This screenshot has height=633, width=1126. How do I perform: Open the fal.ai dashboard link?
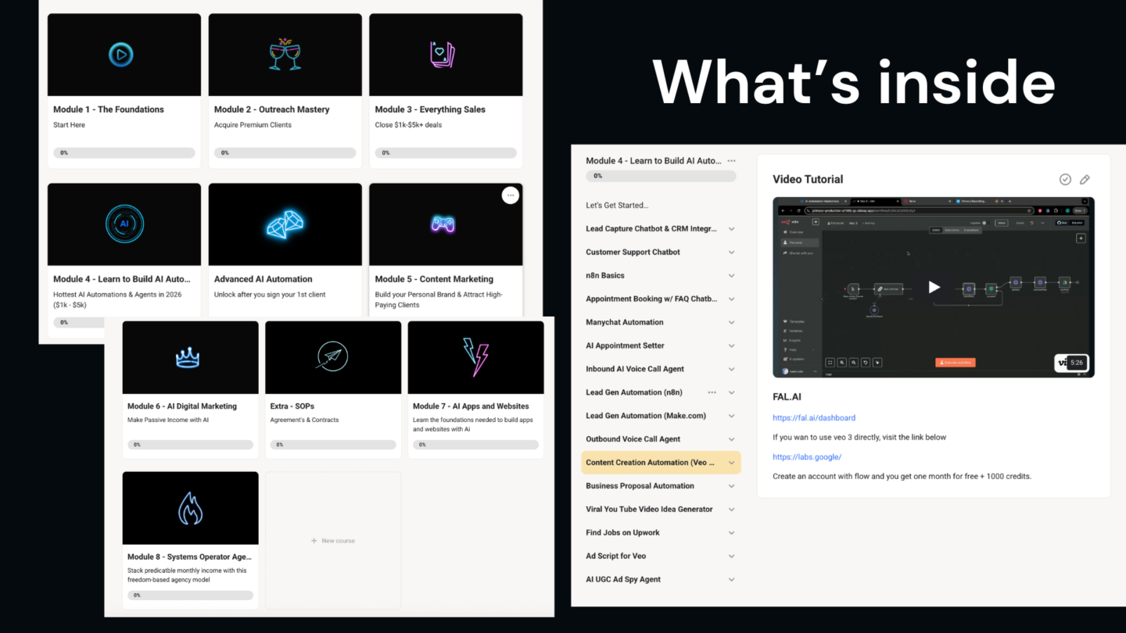pos(813,418)
